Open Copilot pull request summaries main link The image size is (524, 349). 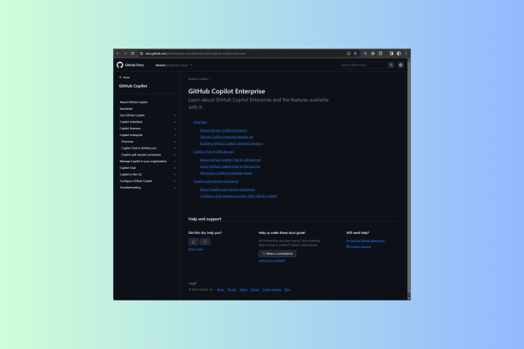point(216,182)
